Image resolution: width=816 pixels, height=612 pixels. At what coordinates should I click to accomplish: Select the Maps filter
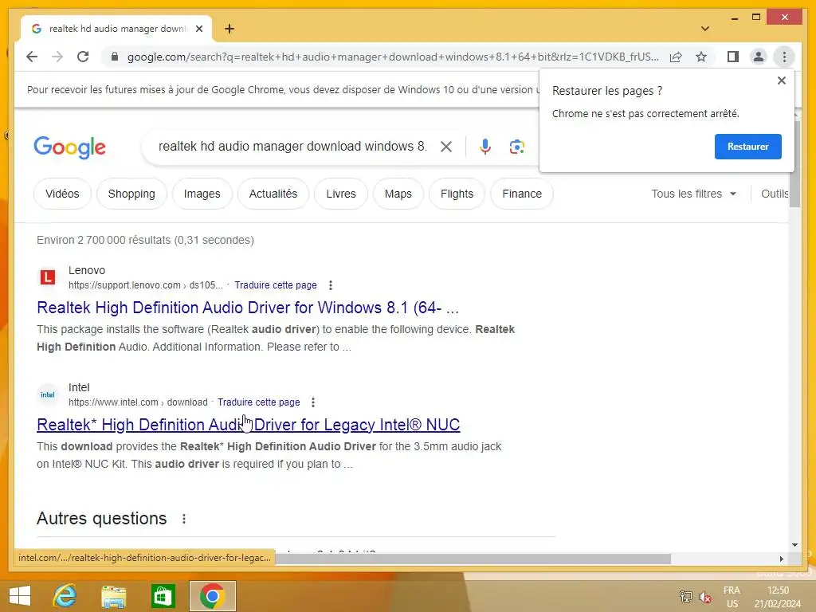398,194
